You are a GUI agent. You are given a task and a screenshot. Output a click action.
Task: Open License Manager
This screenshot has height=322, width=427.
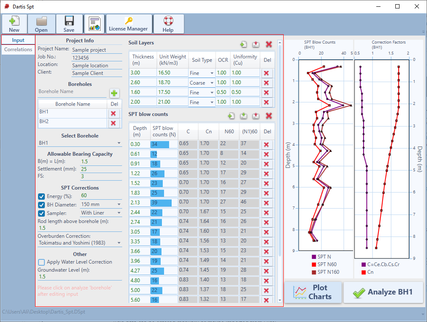click(x=129, y=24)
